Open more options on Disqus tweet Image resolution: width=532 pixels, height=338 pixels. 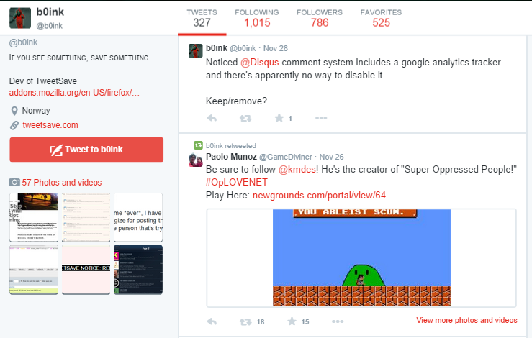(x=321, y=118)
